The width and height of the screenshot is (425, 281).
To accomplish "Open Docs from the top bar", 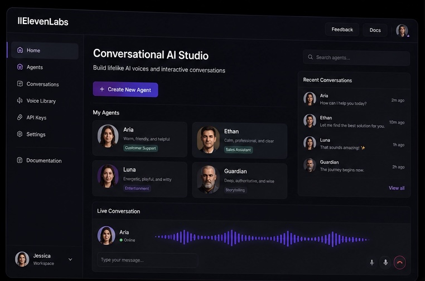I will [375, 30].
